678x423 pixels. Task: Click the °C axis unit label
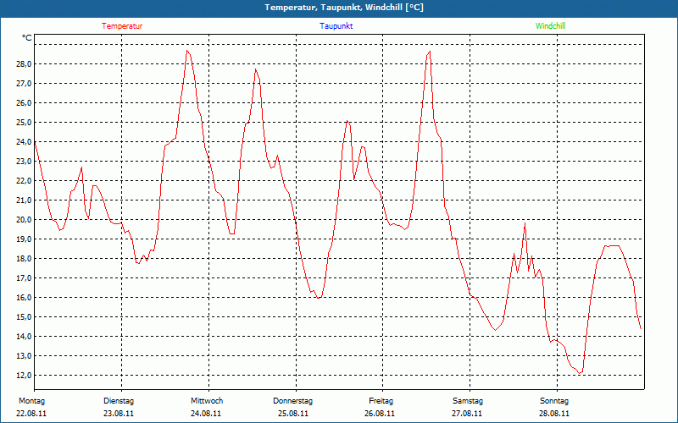point(27,38)
